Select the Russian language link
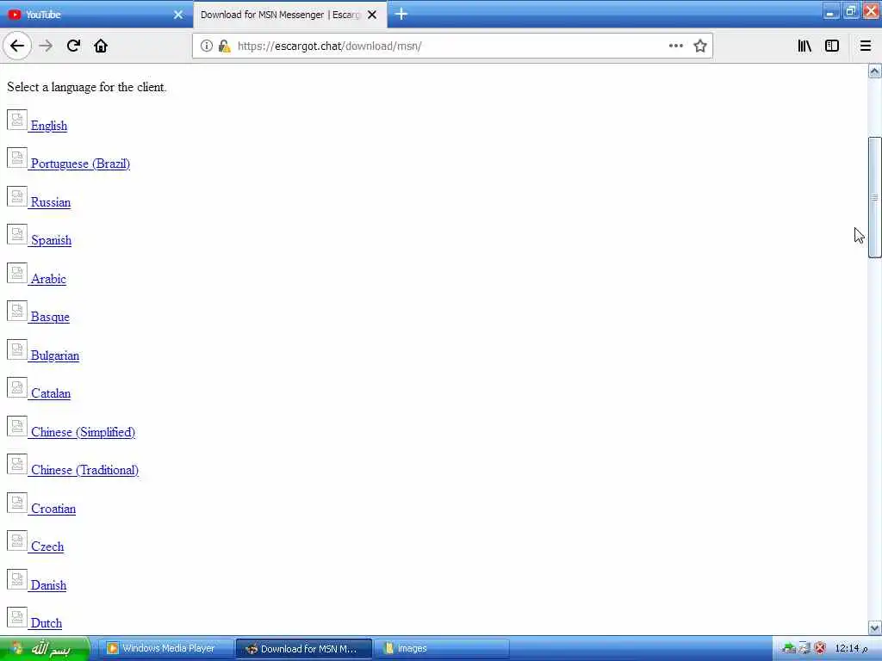Viewport: 882px width, 661px height. [51, 202]
